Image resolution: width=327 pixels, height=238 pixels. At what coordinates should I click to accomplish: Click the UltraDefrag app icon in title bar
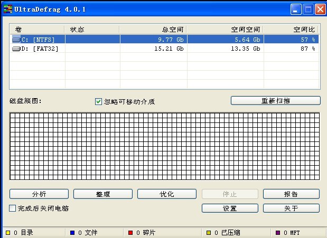click(x=7, y=9)
